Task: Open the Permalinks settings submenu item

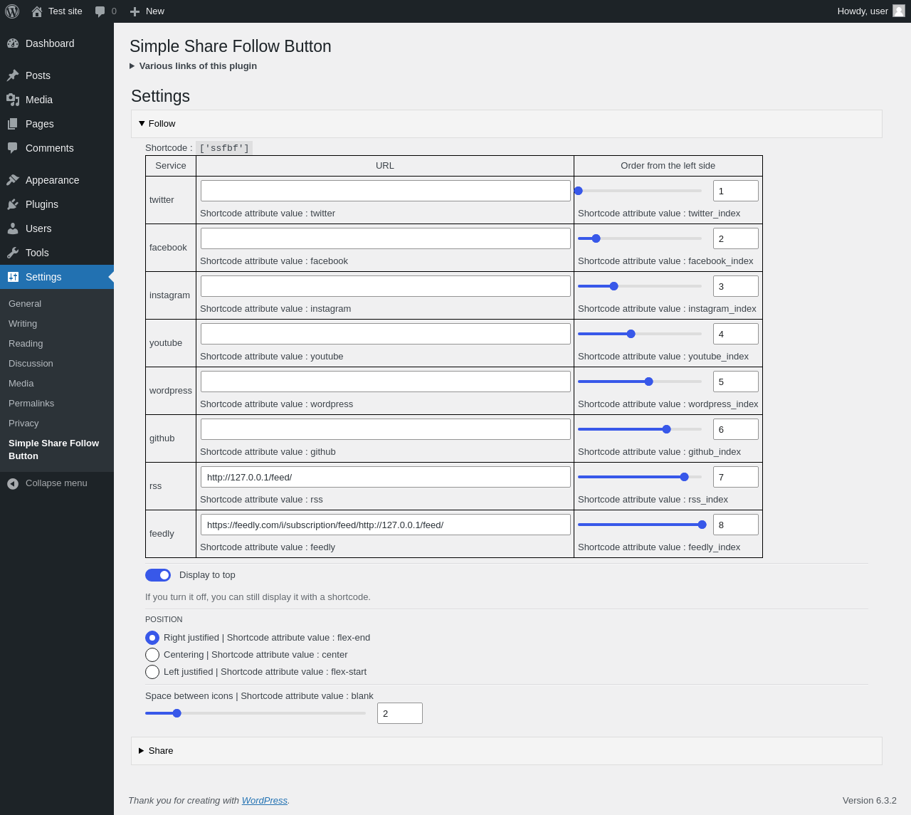Action: (x=31, y=404)
